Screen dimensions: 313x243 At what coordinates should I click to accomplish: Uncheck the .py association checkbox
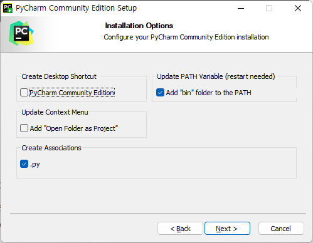(x=24, y=164)
